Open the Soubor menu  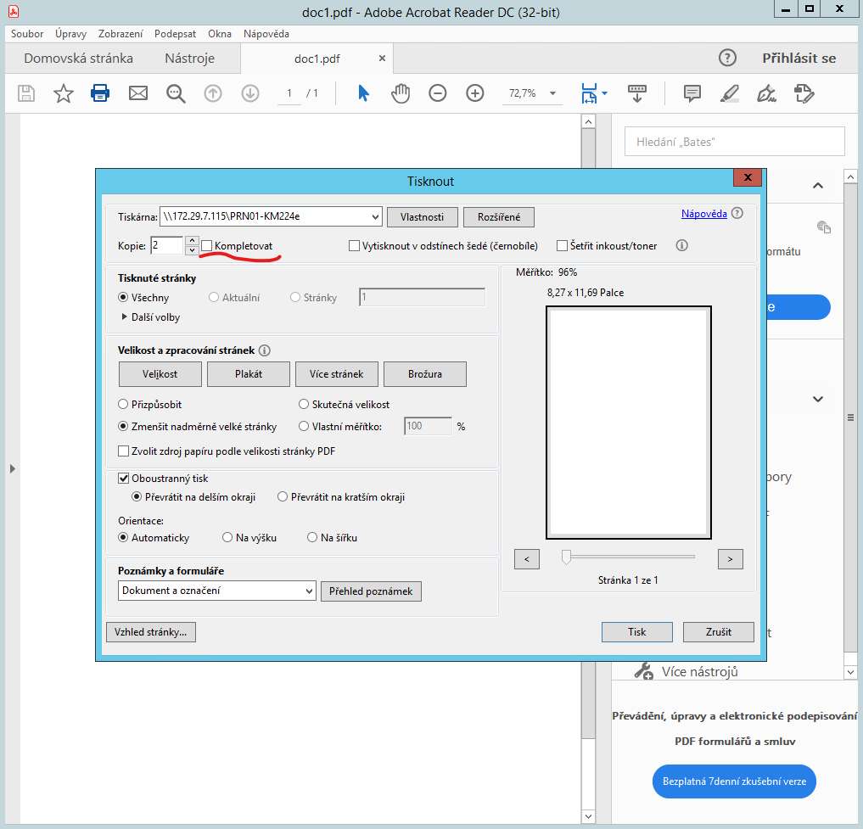pyautogui.click(x=27, y=34)
